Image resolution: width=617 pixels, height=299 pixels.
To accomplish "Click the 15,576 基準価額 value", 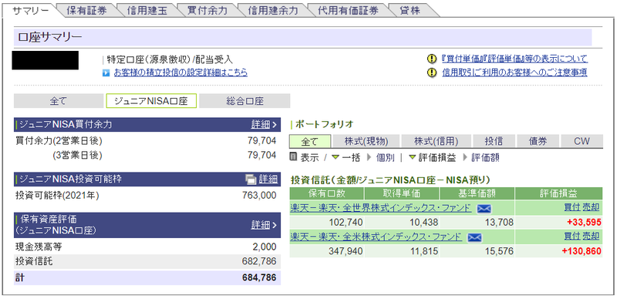I will [x=499, y=251].
